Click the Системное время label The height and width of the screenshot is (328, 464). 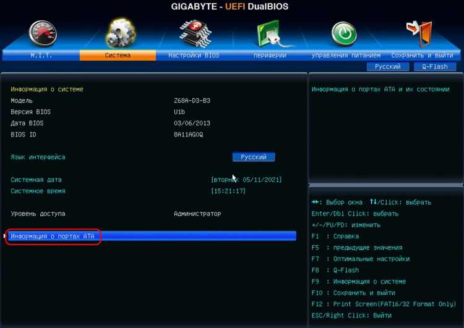coord(38,191)
